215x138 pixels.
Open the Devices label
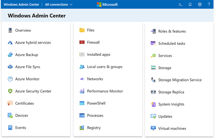pyautogui.click(x=22, y=115)
